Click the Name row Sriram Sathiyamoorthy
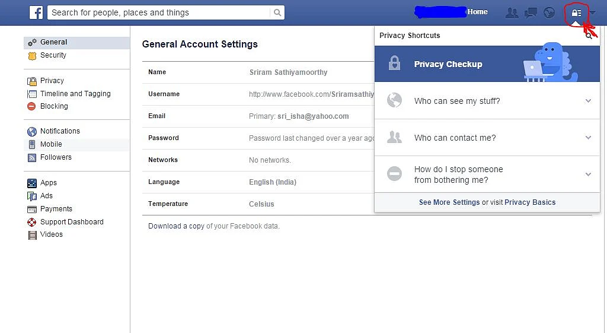 pyautogui.click(x=289, y=72)
